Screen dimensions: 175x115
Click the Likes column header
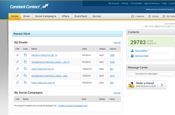(112, 99)
